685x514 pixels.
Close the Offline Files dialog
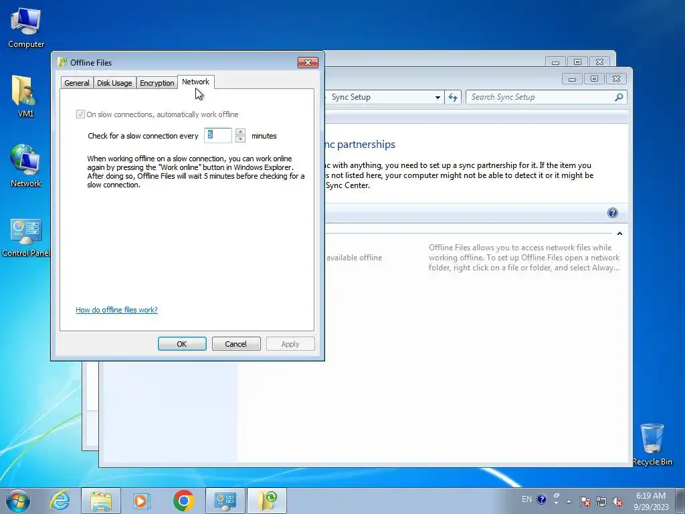(308, 62)
